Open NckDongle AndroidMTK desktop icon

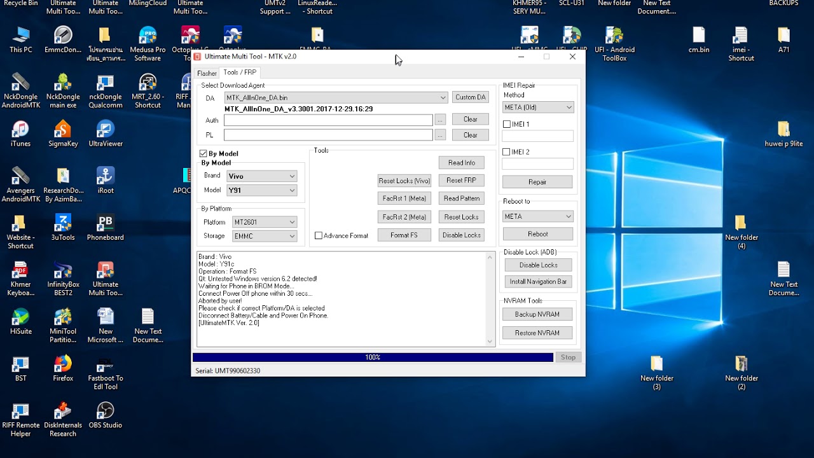(20, 91)
